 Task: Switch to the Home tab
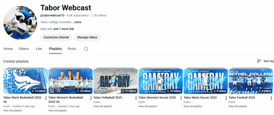click(8, 49)
